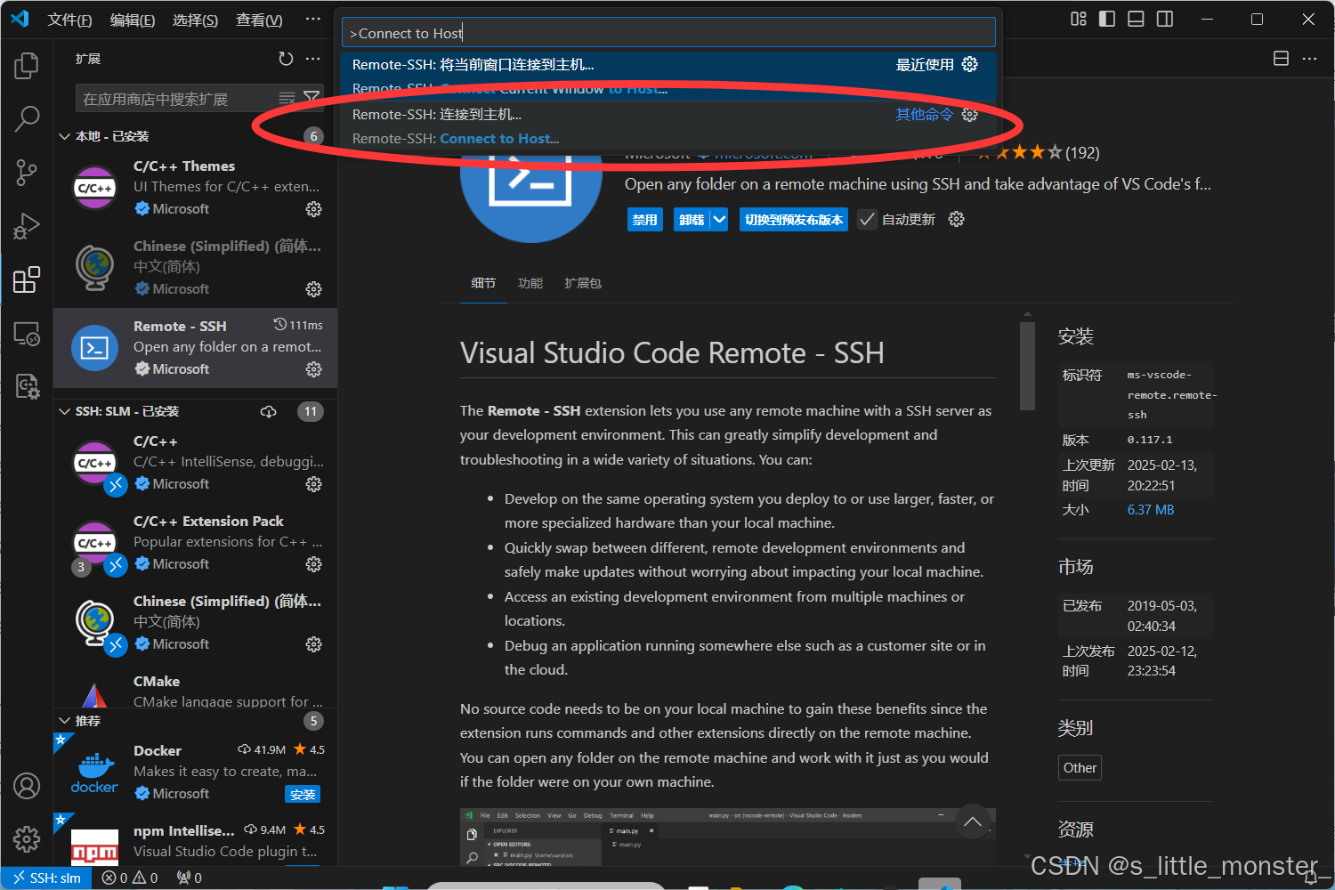The width and height of the screenshot is (1335, 890).
Task: Click the star rating (192)
Action: [x=1039, y=152]
